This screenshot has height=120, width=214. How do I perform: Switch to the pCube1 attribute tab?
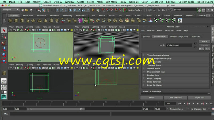[x=146, y=37]
